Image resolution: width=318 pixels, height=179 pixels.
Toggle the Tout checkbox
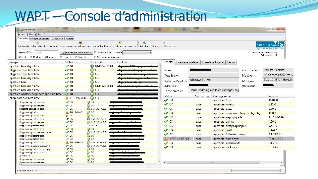pyautogui.click(x=20, y=57)
